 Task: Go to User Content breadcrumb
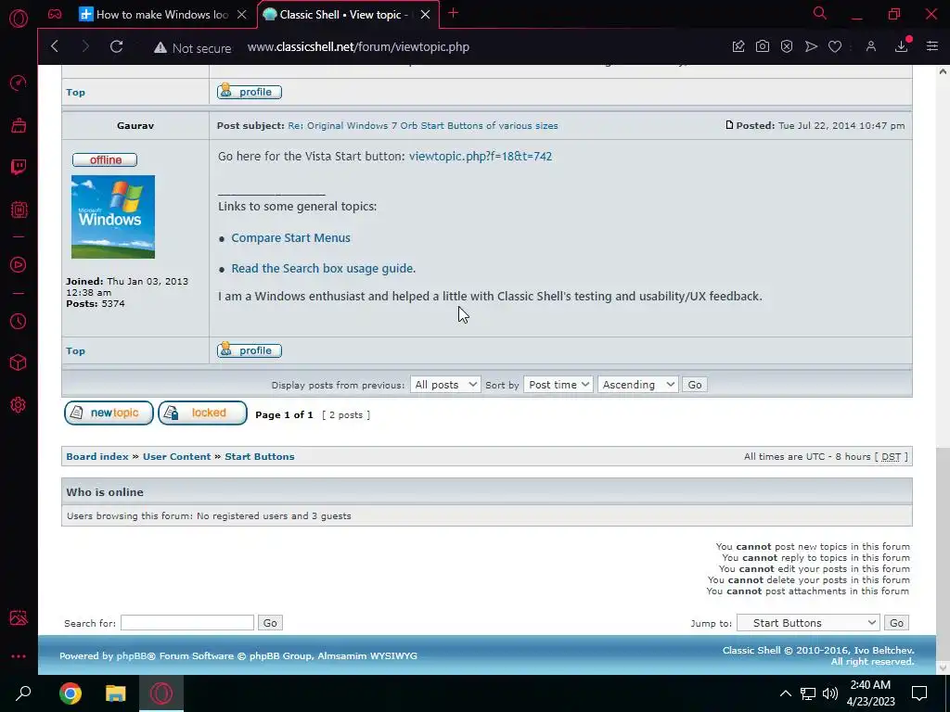177,456
